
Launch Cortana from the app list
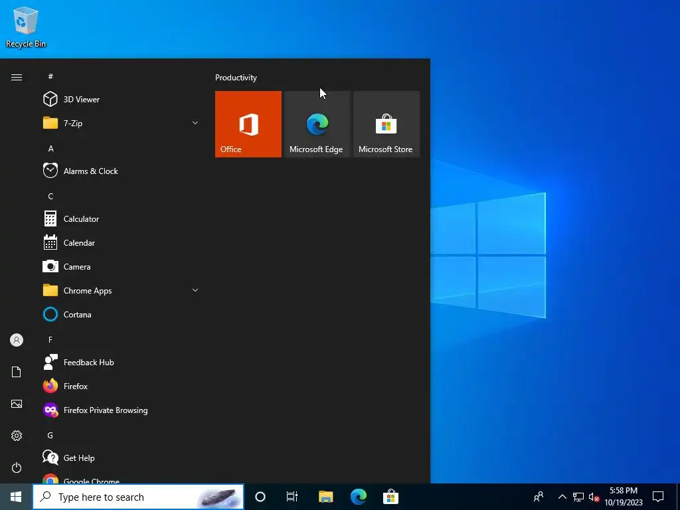[120, 314]
